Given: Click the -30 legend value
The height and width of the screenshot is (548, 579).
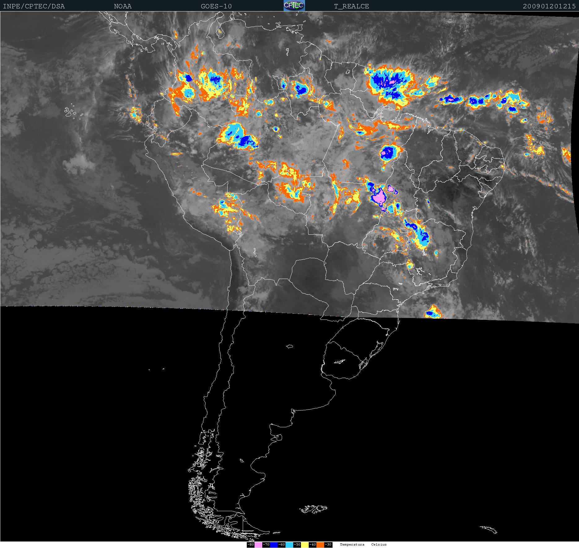Looking at the screenshot, I should click(x=328, y=545).
